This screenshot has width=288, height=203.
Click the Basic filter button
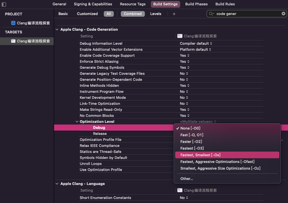pyautogui.click(x=63, y=14)
